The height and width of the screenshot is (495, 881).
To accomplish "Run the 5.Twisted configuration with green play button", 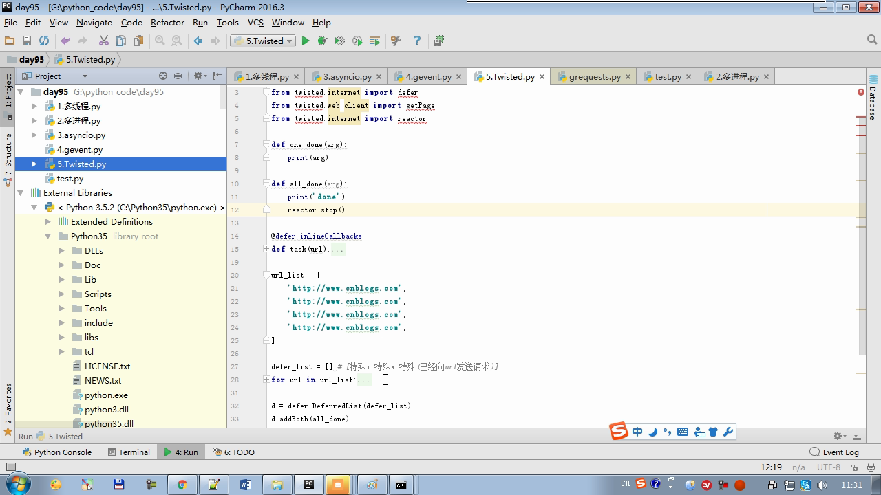I will [306, 41].
